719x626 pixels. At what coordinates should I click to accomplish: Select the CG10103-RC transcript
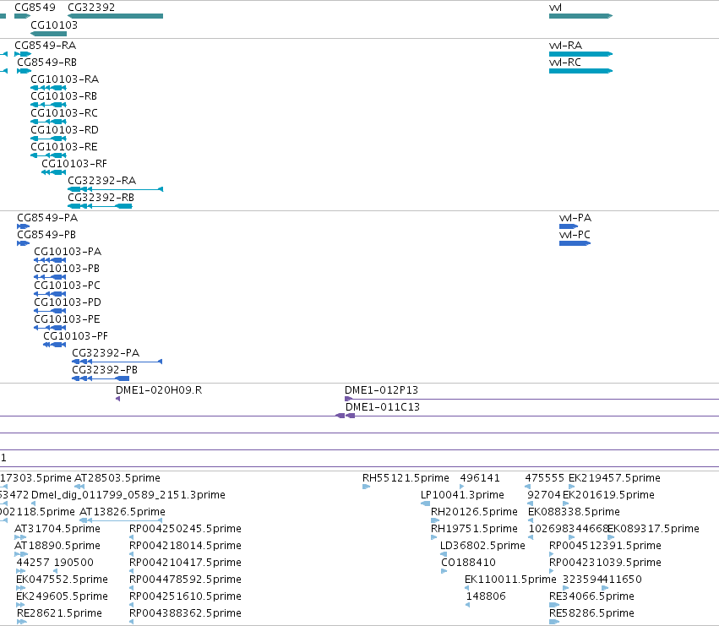click(x=49, y=122)
